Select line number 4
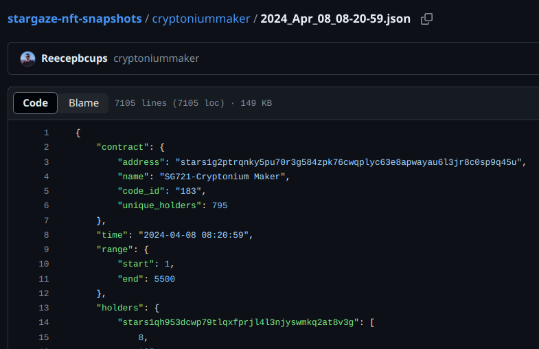539x349 pixels. pyautogui.click(x=47, y=177)
